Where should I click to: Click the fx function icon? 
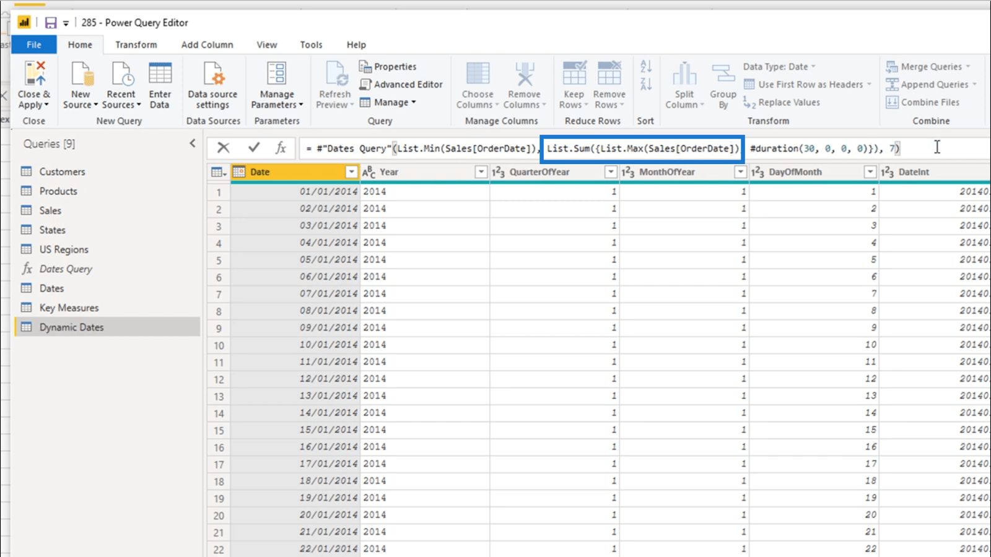point(281,147)
